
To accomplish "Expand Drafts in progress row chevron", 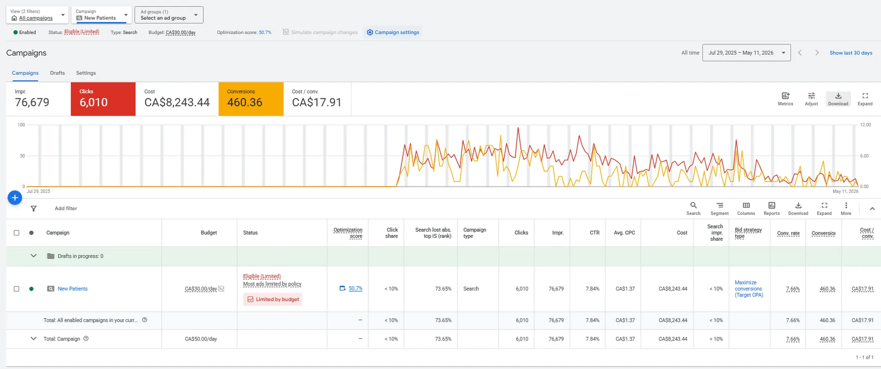I will click(x=33, y=256).
